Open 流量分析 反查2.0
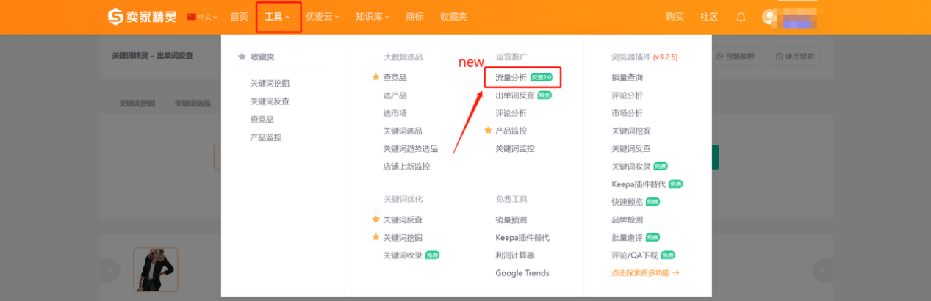 tap(523, 77)
